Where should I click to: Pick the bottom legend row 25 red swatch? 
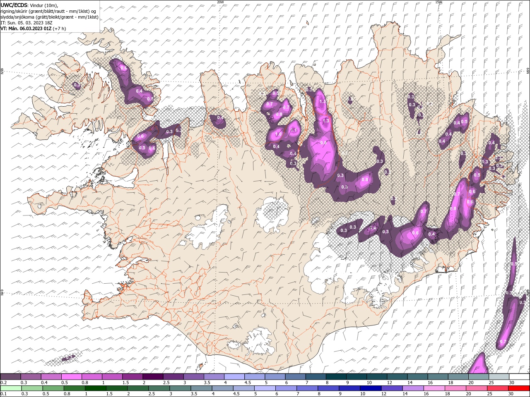click(x=498, y=388)
